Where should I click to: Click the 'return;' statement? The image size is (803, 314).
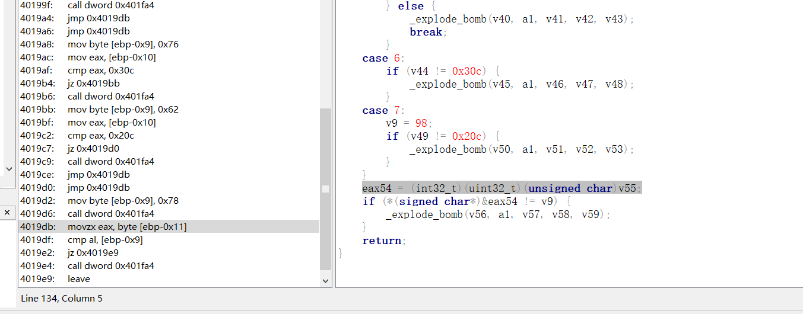click(383, 241)
